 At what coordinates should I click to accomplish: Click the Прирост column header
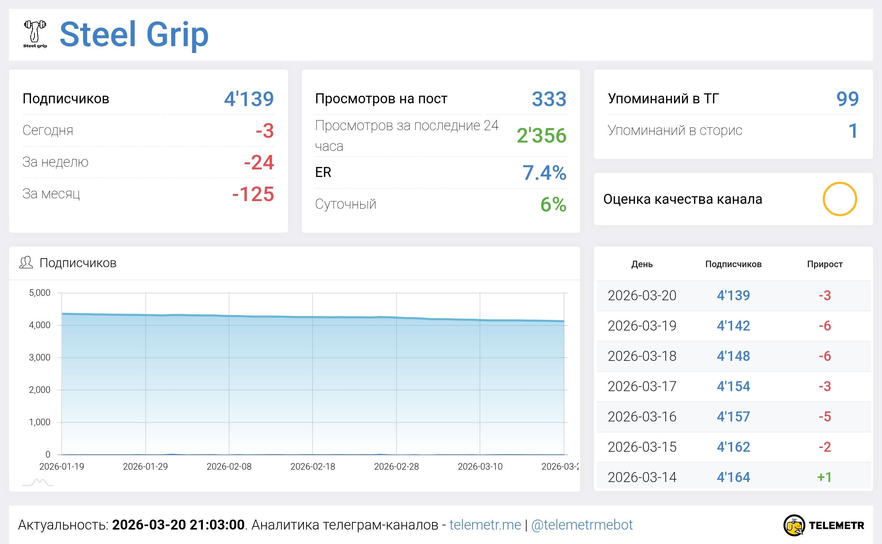click(x=824, y=264)
